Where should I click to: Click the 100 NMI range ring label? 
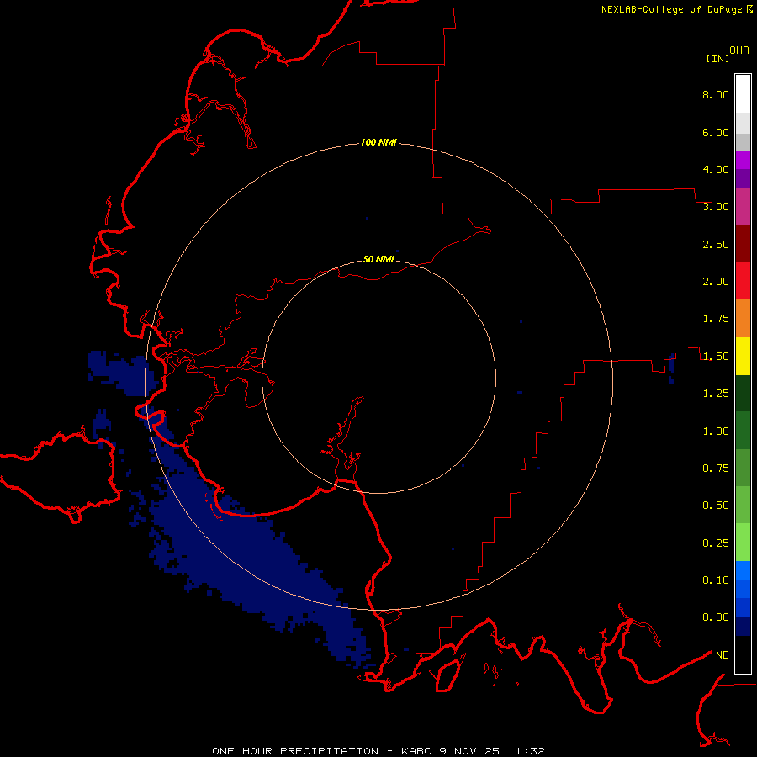[378, 142]
